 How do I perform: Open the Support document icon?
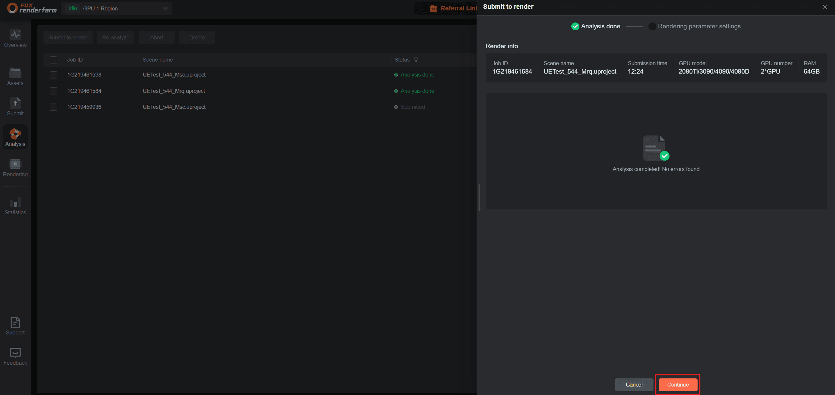(15, 322)
